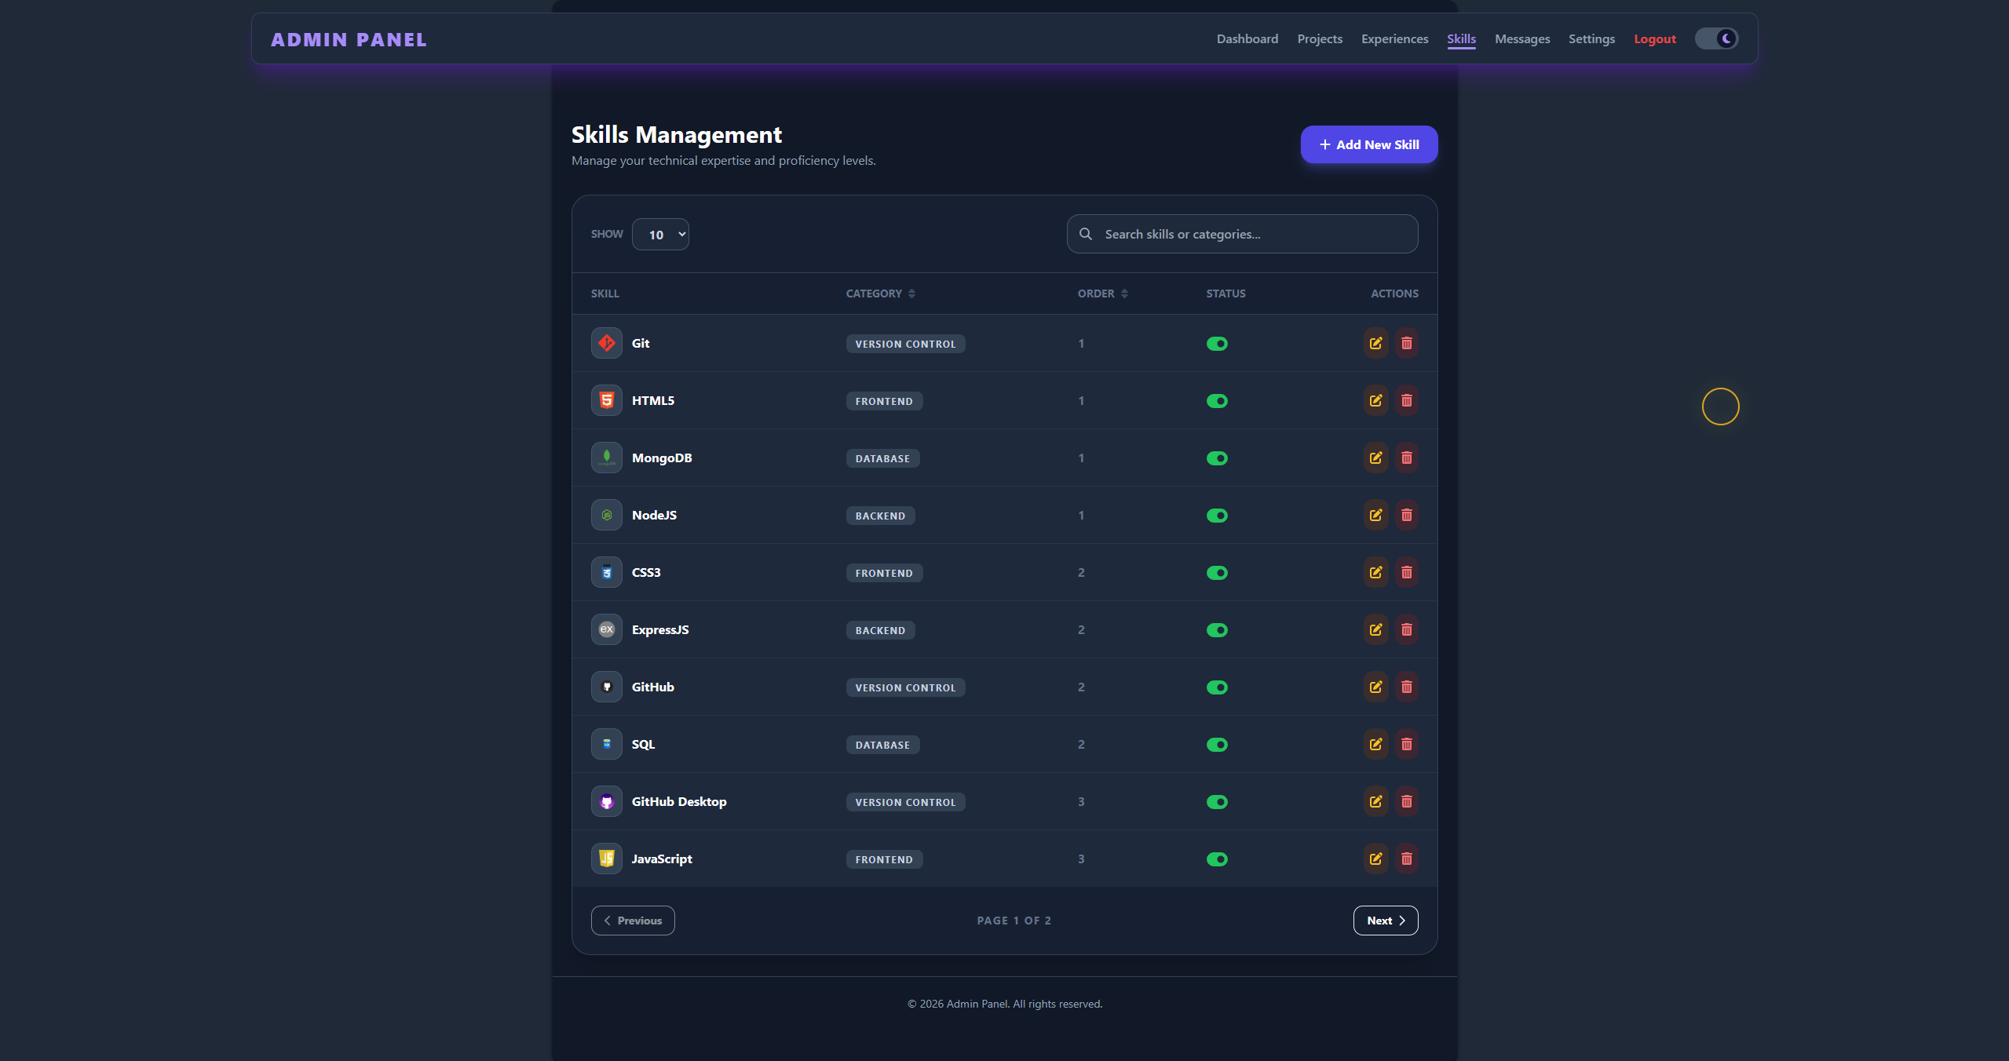Edit the GitHub Desktop skill
Image resolution: width=2009 pixels, height=1061 pixels.
pos(1375,801)
